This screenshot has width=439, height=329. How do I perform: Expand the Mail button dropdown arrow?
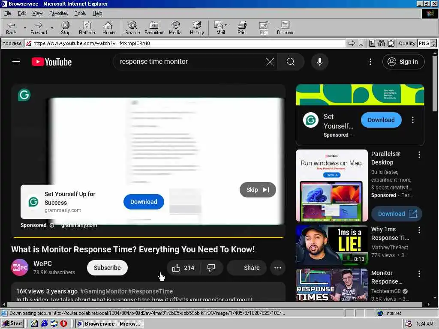click(226, 25)
